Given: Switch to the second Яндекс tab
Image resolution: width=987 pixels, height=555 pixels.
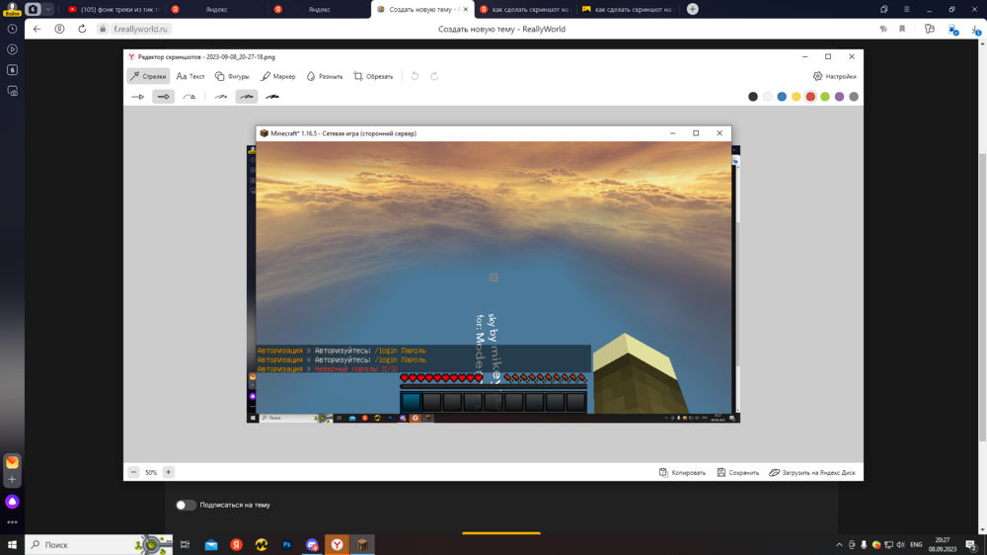Looking at the screenshot, I should [x=319, y=10].
